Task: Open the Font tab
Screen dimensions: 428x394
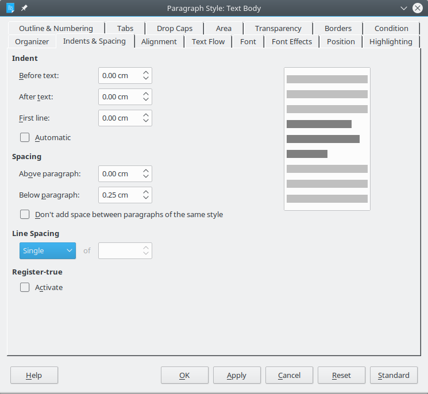Action: click(248, 41)
